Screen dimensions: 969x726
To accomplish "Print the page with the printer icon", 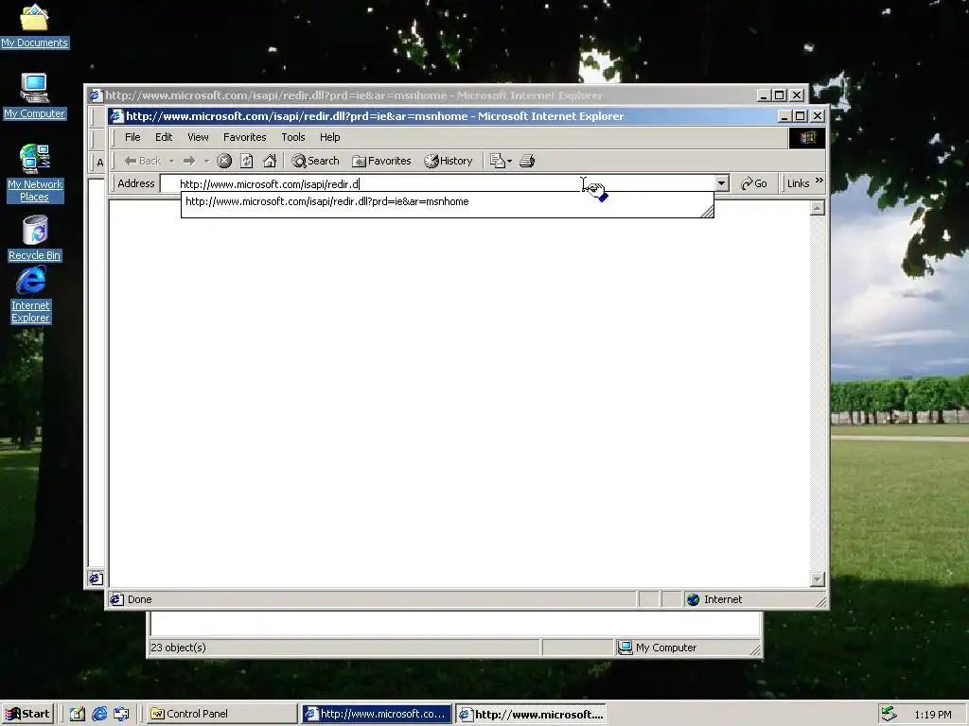I will click(526, 161).
